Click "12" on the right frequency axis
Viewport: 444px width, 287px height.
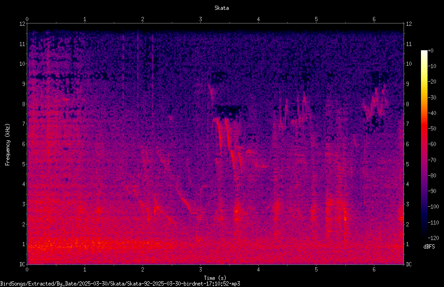(x=409, y=24)
